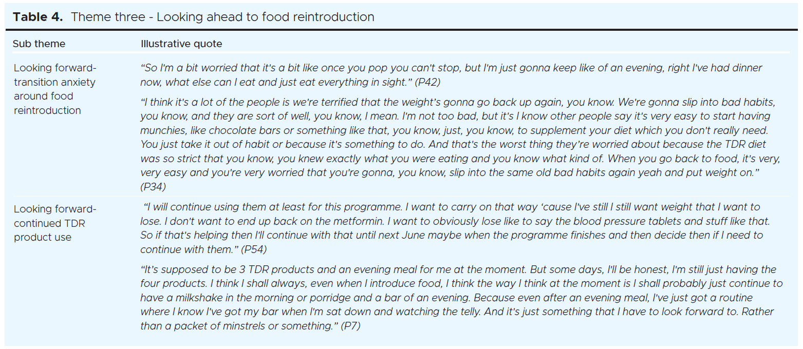Click the participant label (P7)
This screenshot has height=349, width=803.
click(x=350, y=326)
